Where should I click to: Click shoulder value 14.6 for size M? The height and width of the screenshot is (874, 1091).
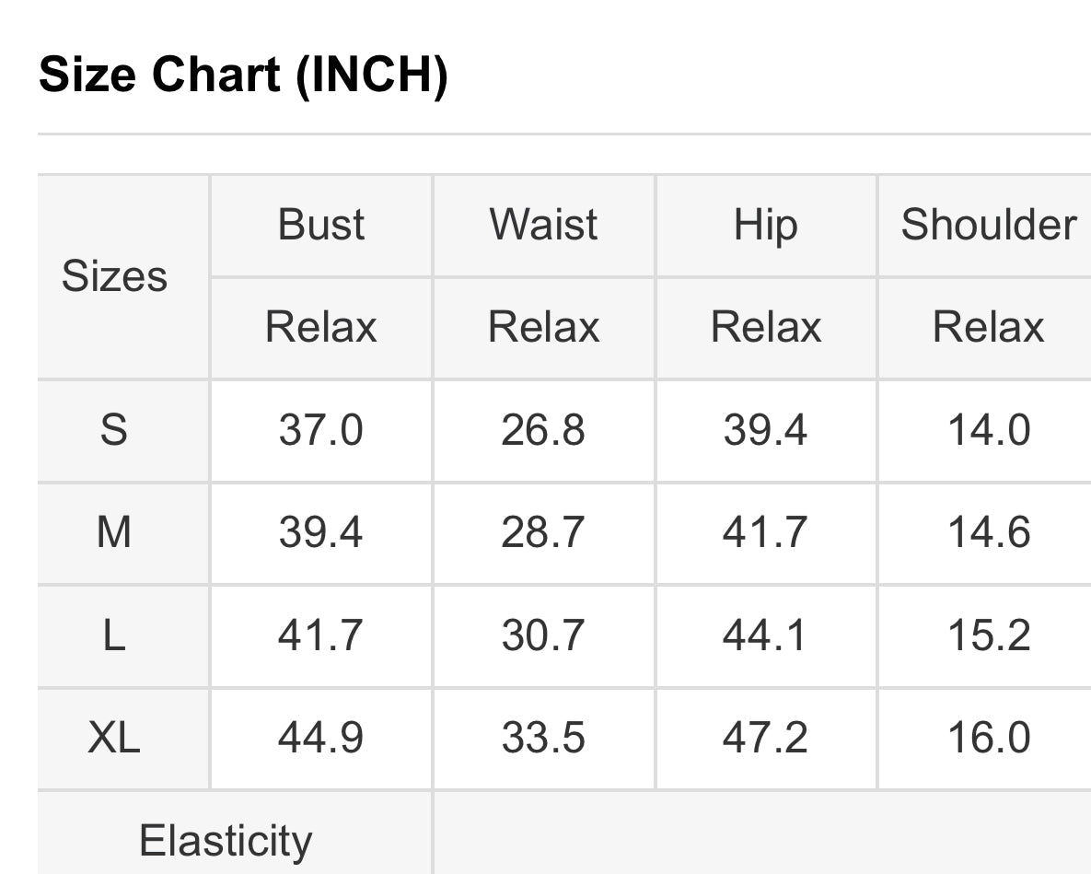click(x=989, y=532)
